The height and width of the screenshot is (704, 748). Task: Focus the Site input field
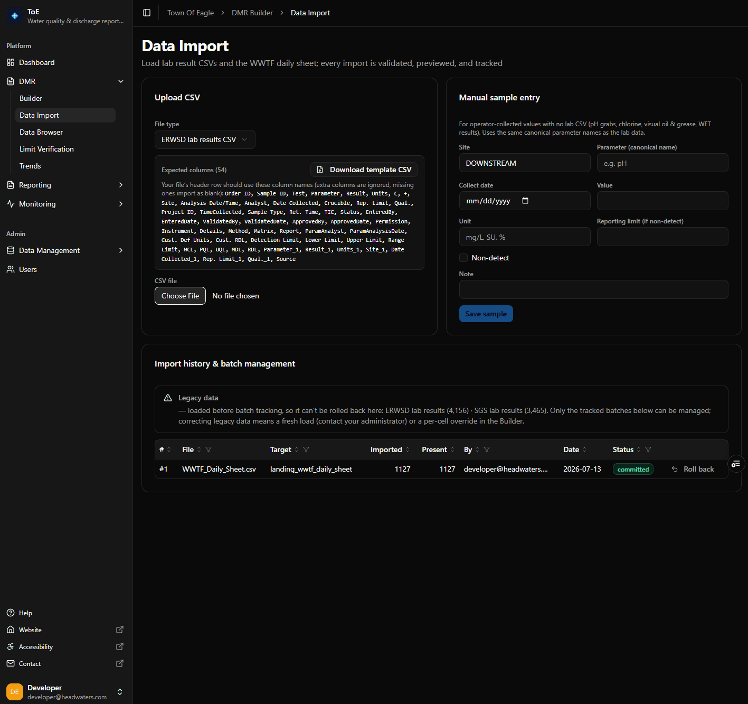pyautogui.click(x=525, y=163)
